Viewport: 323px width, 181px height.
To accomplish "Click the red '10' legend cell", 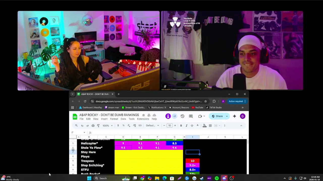I will [193, 161].
